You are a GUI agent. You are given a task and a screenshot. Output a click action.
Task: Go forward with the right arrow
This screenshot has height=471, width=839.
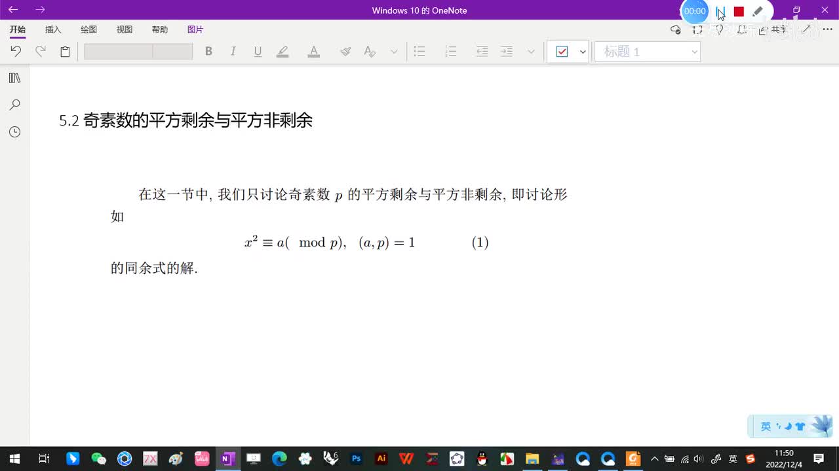[x=40, y=10]
